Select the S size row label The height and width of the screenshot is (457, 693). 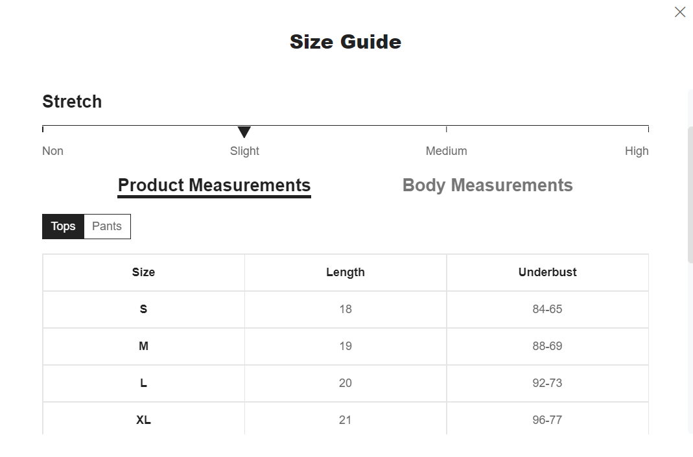pos(143,309)
